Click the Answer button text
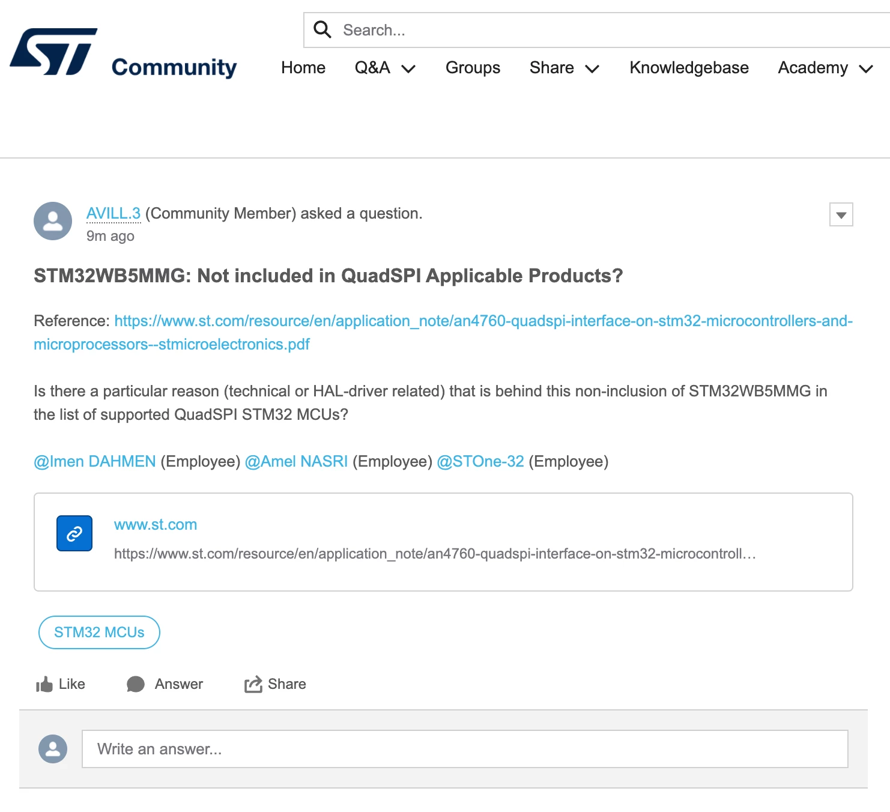Screen dimensions: 890x812 tap(179, 684)
